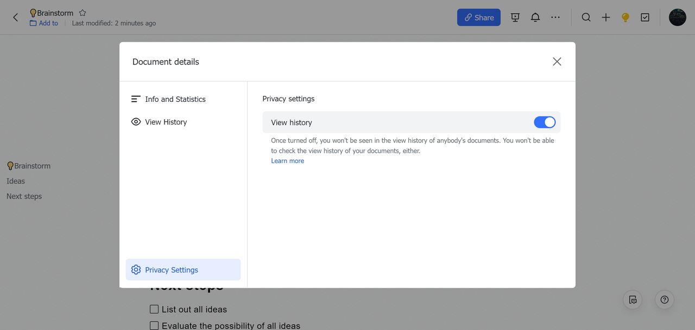
Task: Click the yellow lightbulb icon in toolbar
Action: point(625,17)
